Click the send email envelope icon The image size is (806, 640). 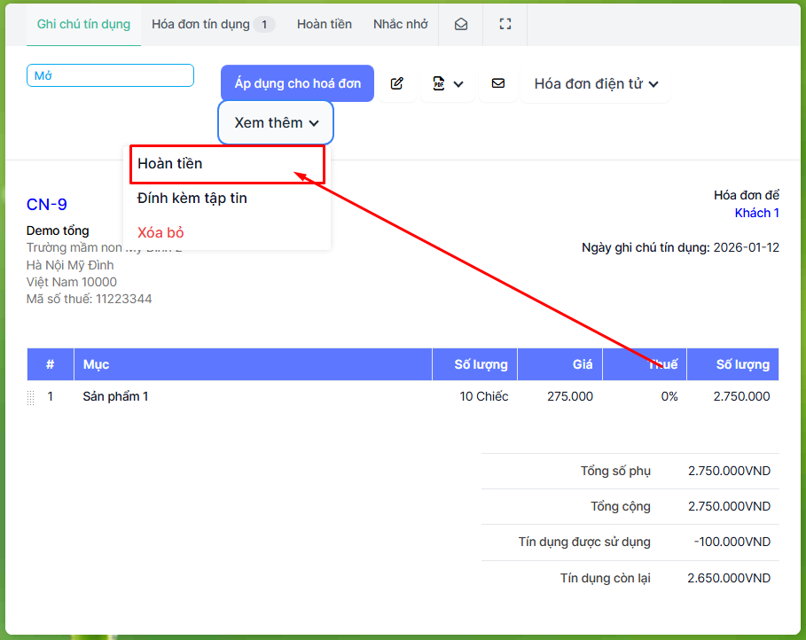(x=497, y=83)
